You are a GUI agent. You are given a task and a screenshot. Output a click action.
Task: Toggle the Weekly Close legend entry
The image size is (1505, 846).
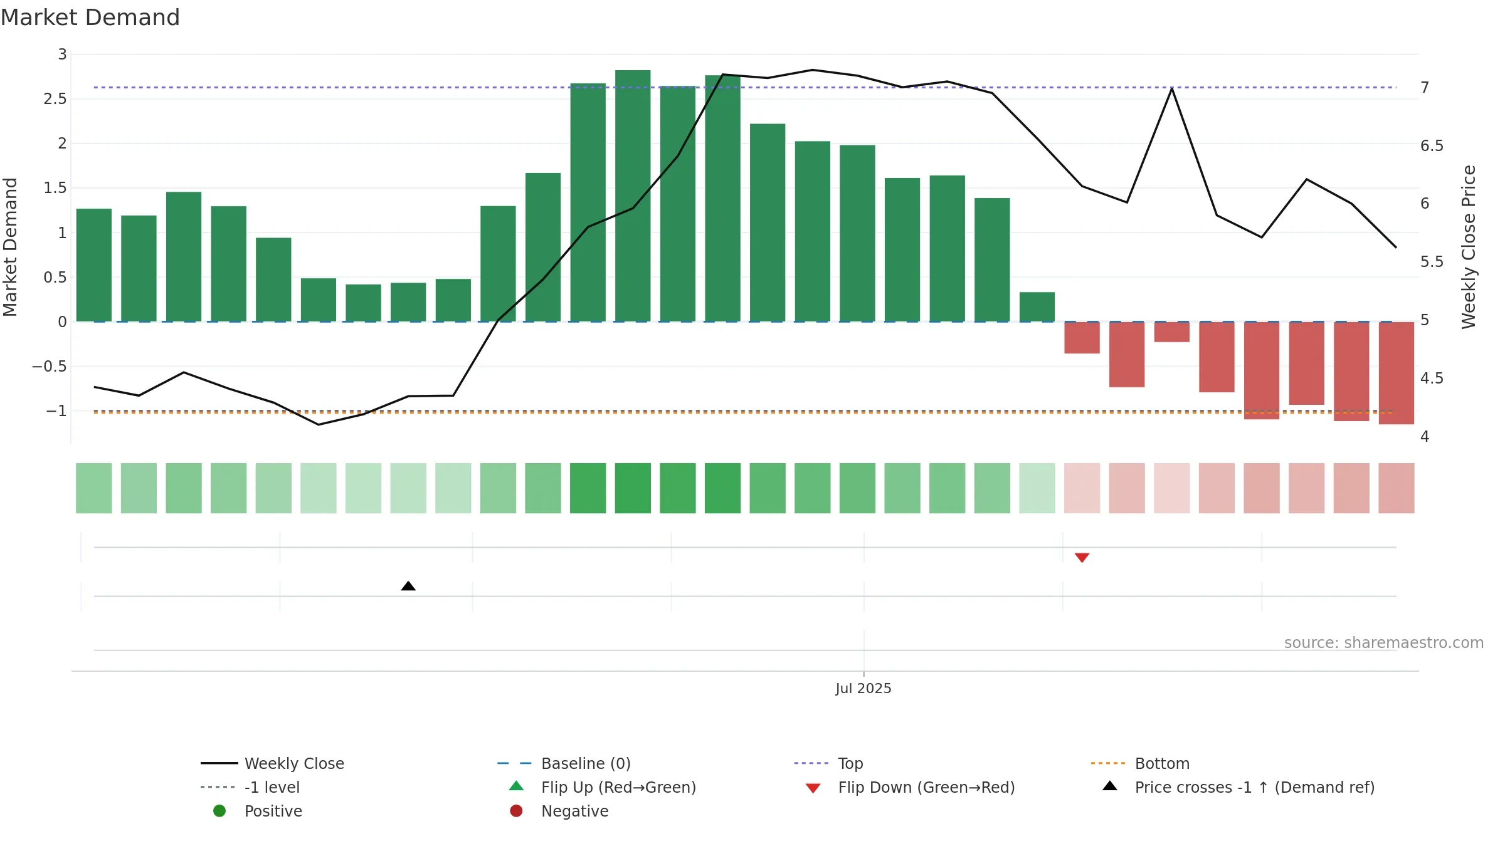point(272,763)
